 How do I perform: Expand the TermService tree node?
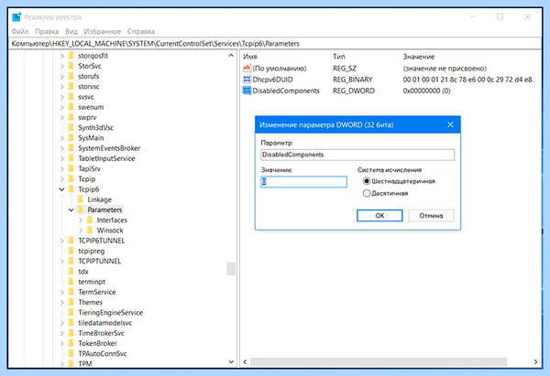click(61, 292)
